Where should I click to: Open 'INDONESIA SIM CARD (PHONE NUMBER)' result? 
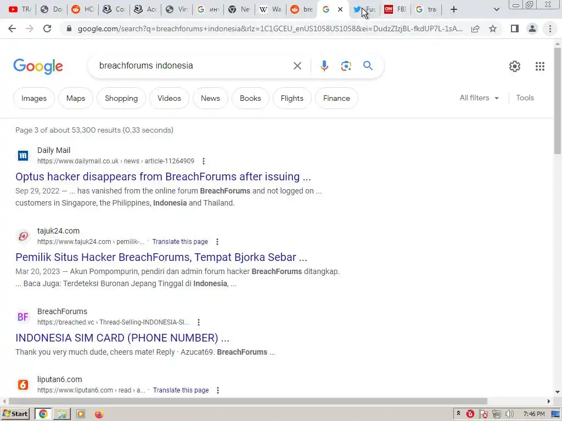point(122,338)
